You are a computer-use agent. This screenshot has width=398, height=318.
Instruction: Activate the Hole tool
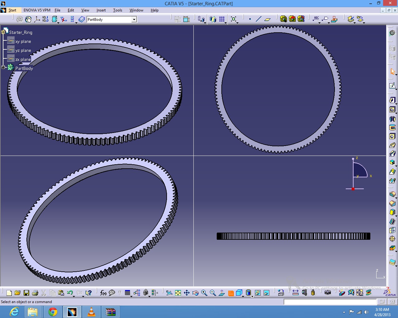[392, 136]
